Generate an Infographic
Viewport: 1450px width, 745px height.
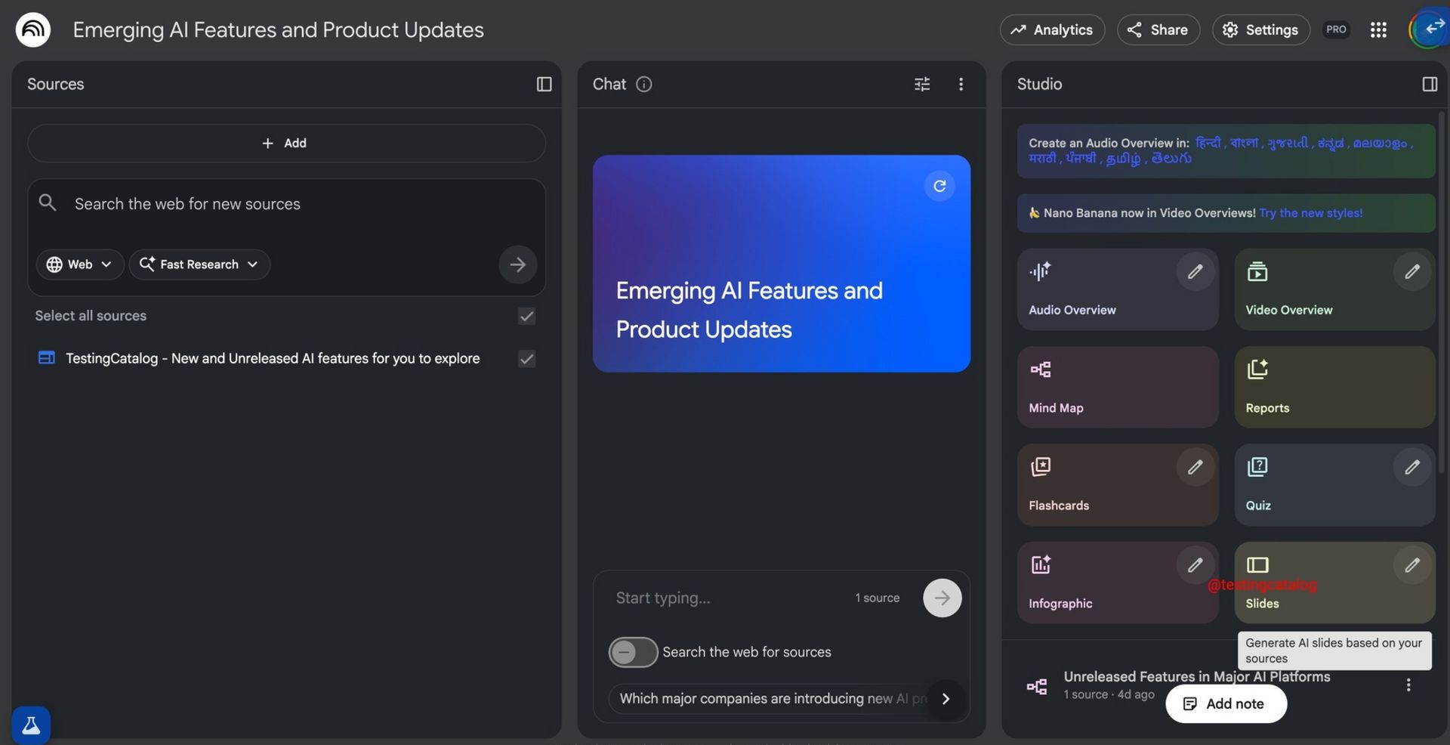tap(1118, 583)
